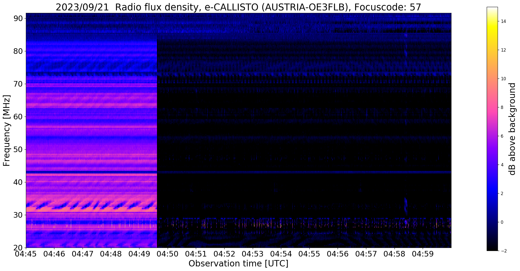Click the bright orange band near 31 MHz
The width and height of the screenshot is (520, 271).
coord(91,210)
